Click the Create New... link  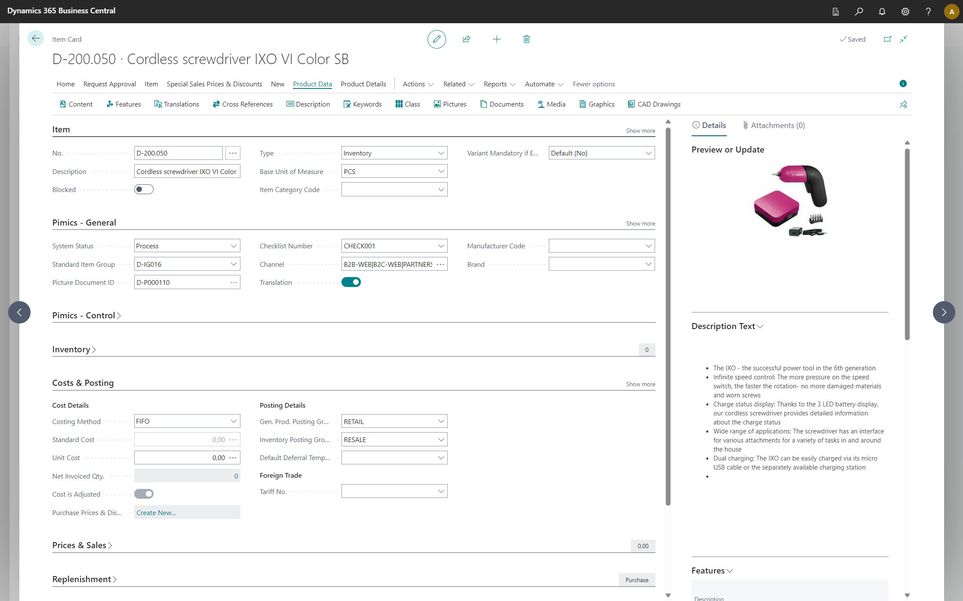pos(156,513)
